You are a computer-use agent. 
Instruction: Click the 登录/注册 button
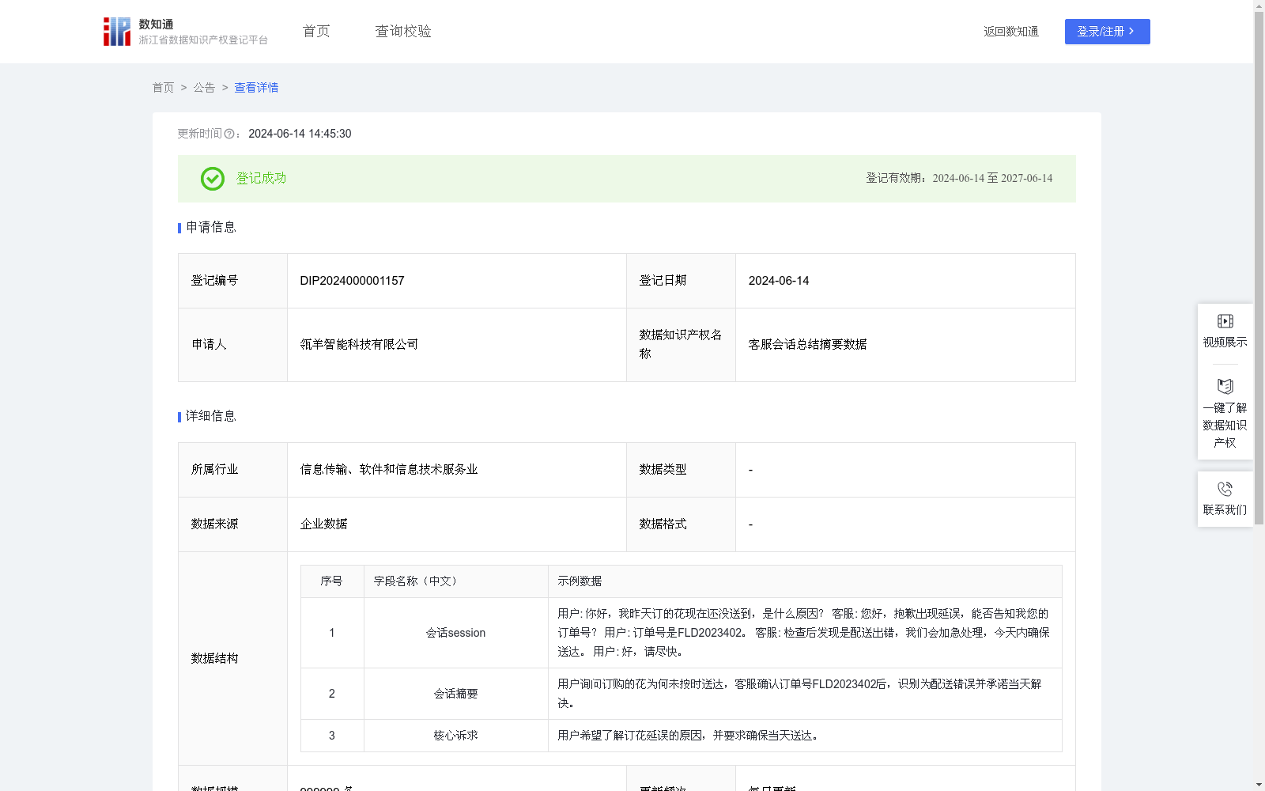(x=1107, y=32)
